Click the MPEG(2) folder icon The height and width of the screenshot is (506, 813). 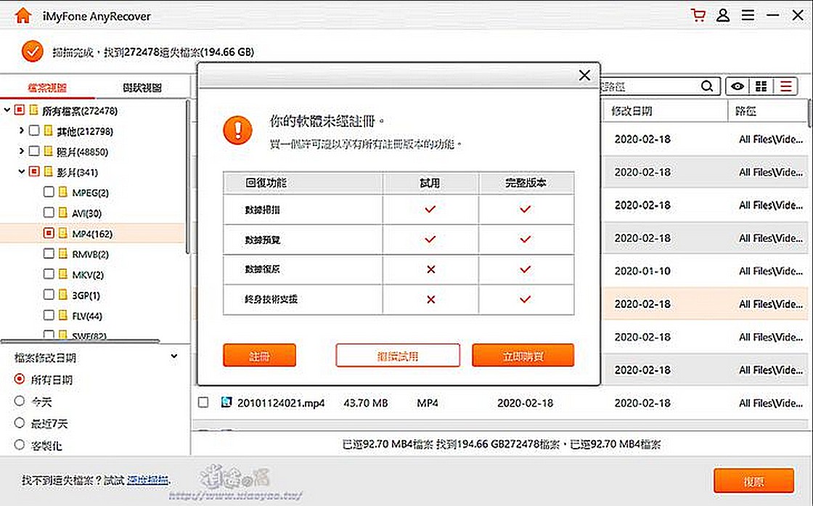(63, 192)
